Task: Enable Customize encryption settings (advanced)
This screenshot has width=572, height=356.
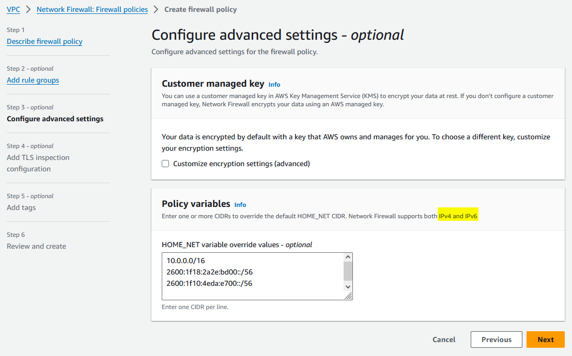Action: [165, 164]
